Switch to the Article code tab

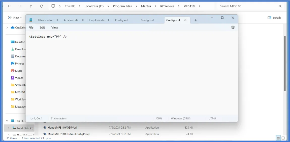pyautogui.click(x=71, y=20)
